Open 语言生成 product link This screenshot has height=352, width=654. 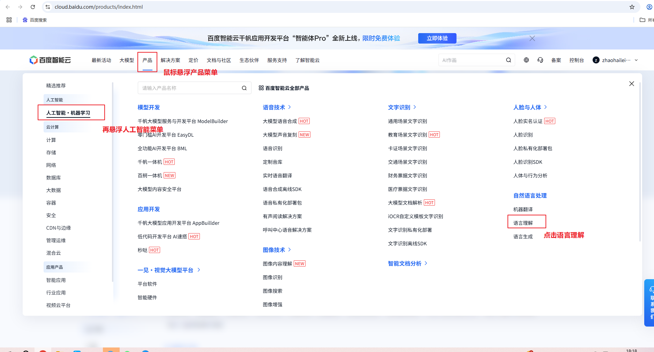point(523,237)
